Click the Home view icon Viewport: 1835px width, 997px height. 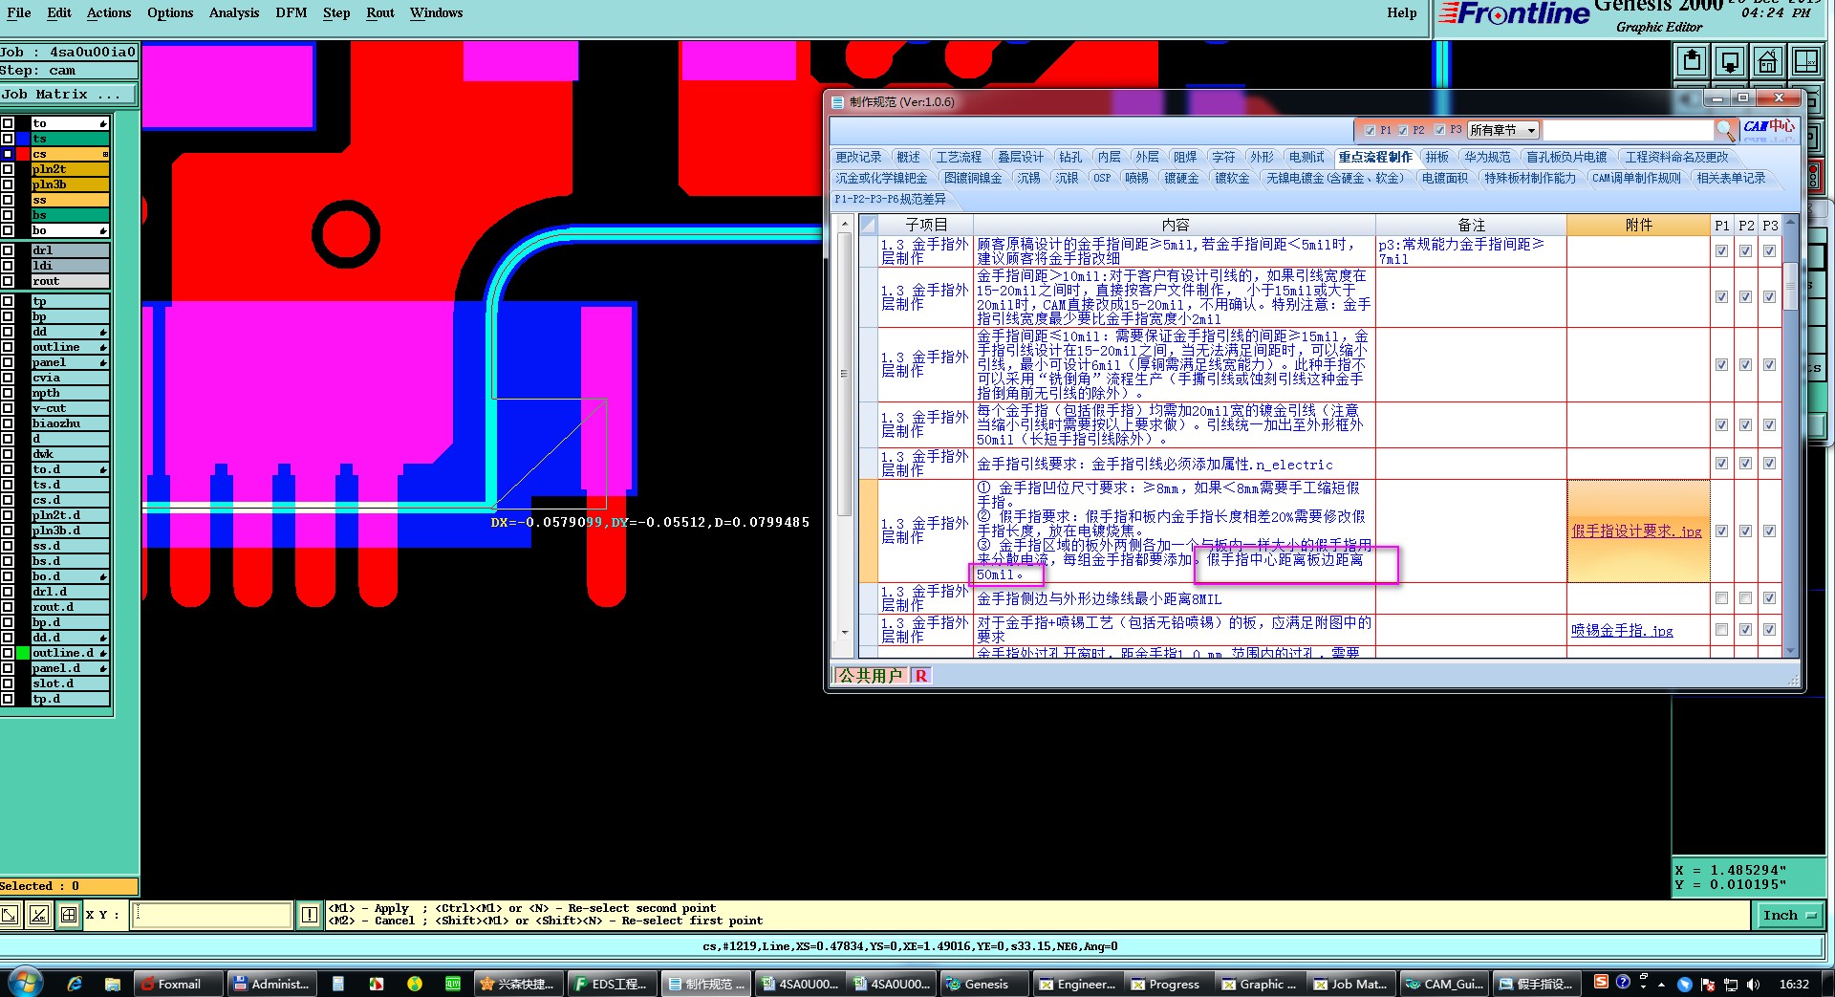pyautogui.click(x=1768, y=62)
